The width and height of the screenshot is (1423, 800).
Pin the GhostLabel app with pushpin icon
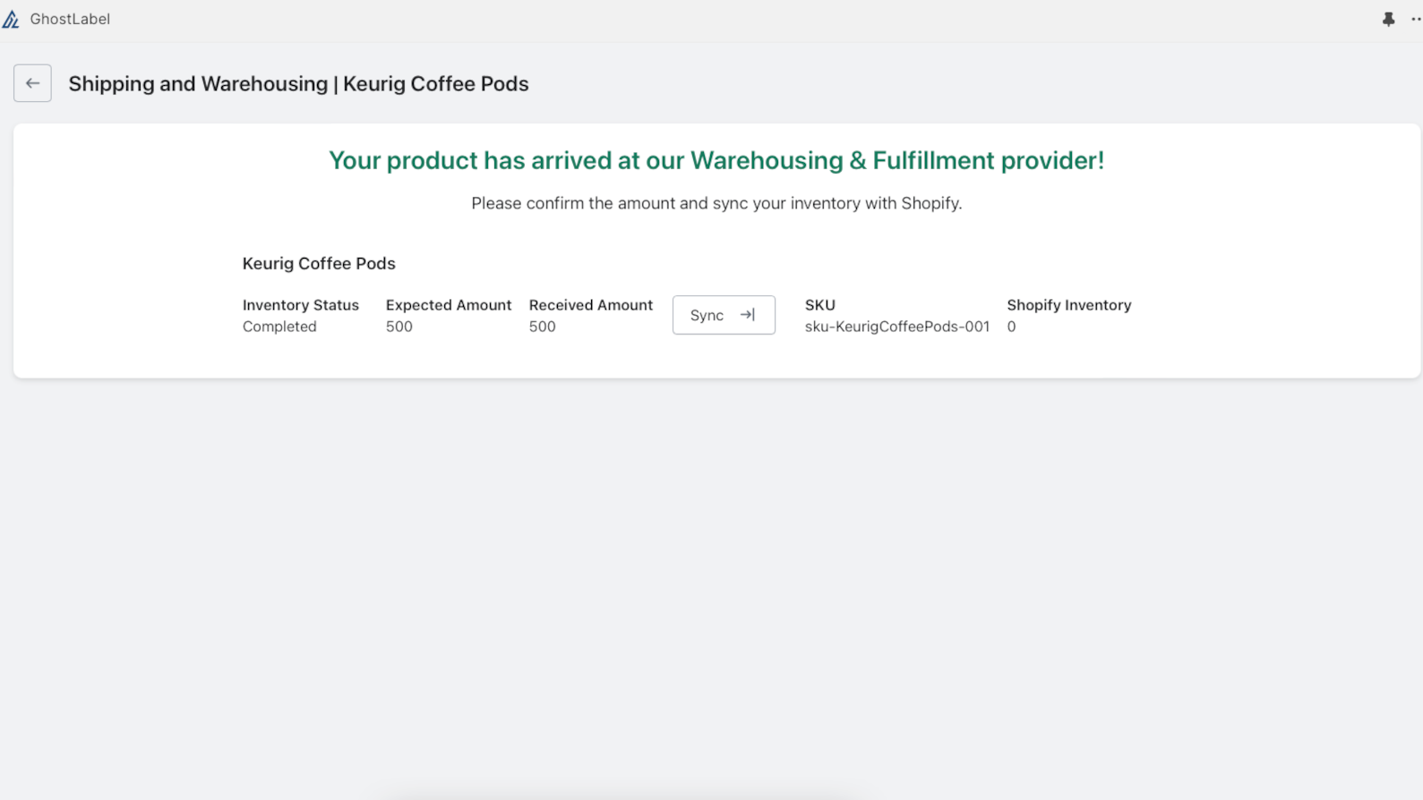point(1388,19)
